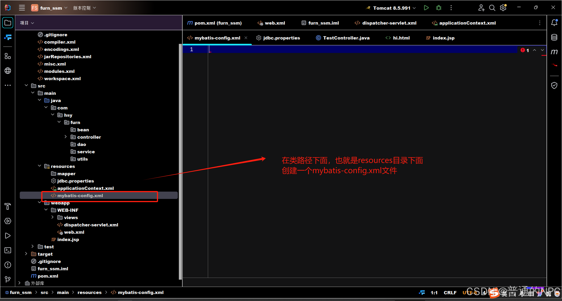Switch to dispatcher-servlet.xml tab

click(x=385, y=23)
